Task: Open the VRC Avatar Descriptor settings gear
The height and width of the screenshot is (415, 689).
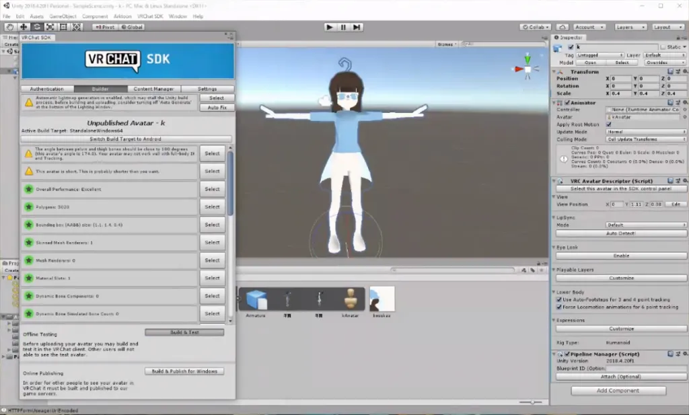Action: 685,181
